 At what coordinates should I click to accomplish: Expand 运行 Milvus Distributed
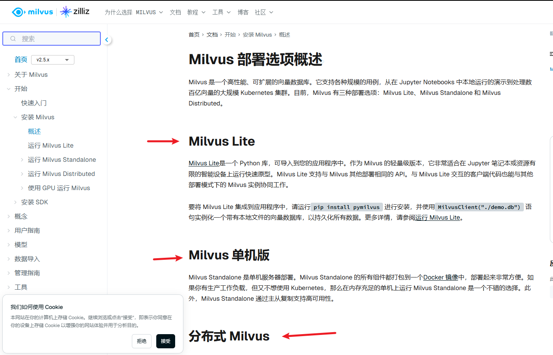click(22, 174)
